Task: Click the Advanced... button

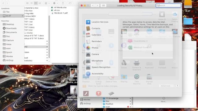Action: click(x=166, y=86)
